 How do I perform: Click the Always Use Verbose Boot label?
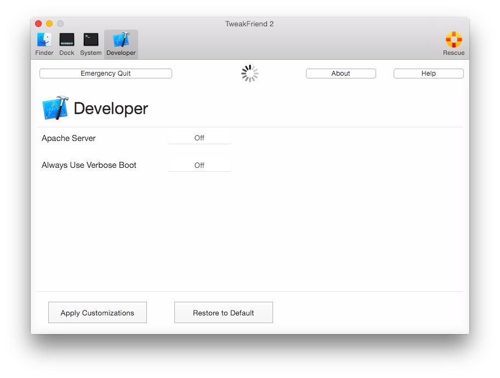pyautogui.click(x=89, y=165)
